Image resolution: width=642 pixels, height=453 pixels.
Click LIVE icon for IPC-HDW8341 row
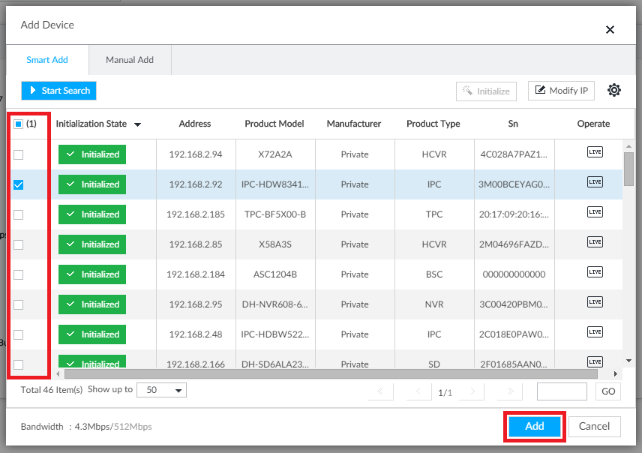[x=594, y=182]
